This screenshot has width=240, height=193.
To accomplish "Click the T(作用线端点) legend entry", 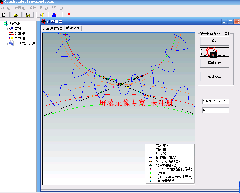I will [163, 157].
